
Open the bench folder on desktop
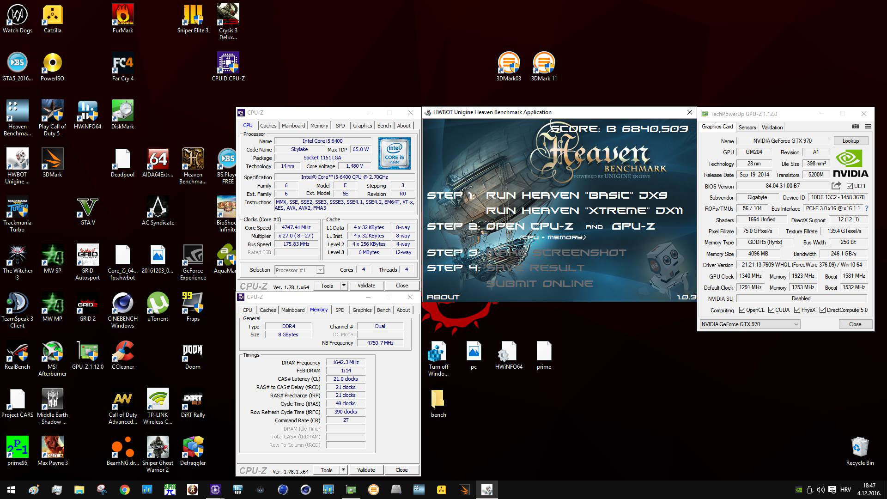click(x=438, y=403)
